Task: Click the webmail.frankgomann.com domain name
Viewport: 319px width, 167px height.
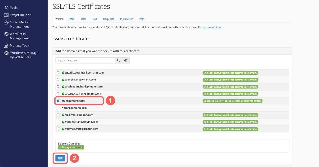Action: coord(81,129)
